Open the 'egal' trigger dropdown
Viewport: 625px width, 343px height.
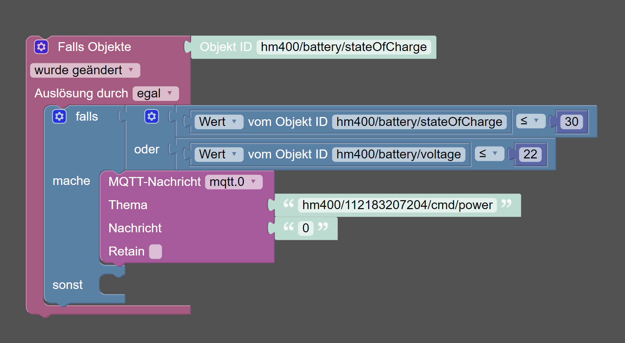pos(156,93)
